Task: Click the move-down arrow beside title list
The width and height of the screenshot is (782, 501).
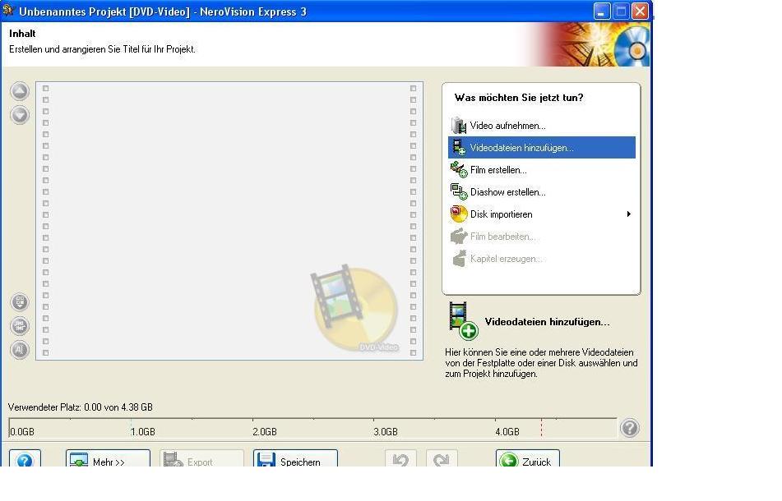Action: tap(20, 115)
